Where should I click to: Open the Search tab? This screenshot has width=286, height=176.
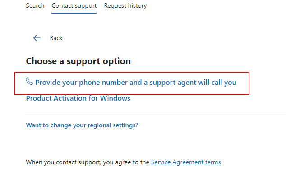click(35, 6)
